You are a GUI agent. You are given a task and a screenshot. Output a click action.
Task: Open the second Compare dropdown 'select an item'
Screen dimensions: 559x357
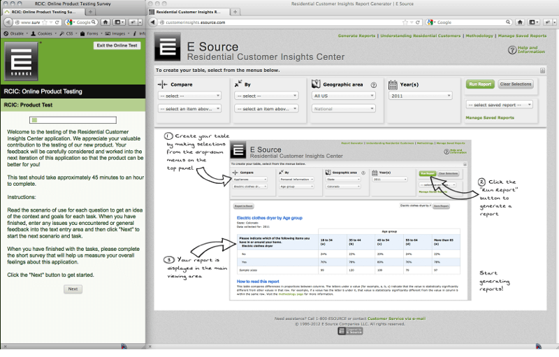(189, 109)
